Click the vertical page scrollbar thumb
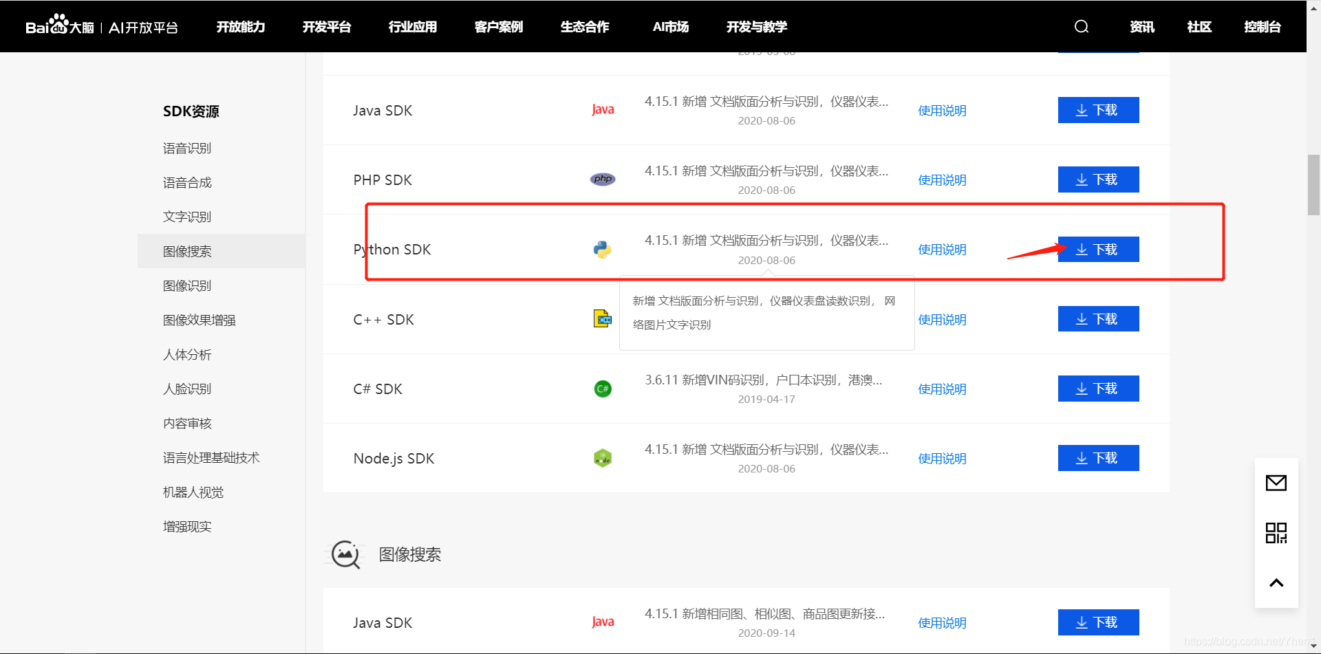Viewport: 1321px width, 654px height. (1313, 185)
